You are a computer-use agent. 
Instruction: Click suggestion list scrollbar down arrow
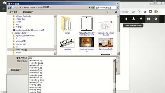tap(114, 89)
